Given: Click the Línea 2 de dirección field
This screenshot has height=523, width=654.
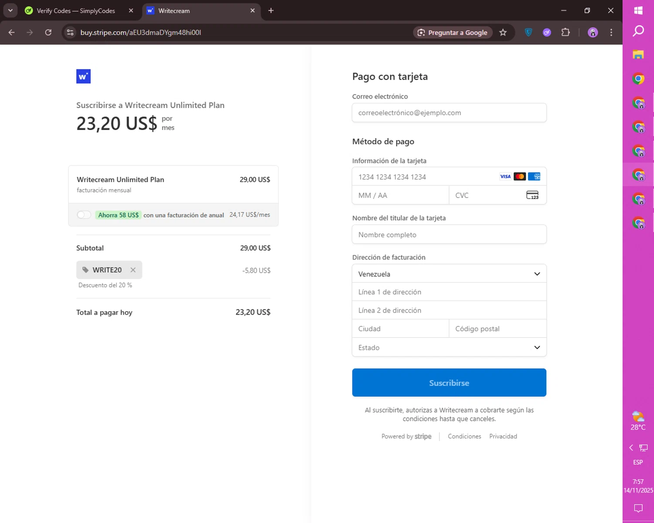Looking at the screenshot, I should tap(449, 310).
